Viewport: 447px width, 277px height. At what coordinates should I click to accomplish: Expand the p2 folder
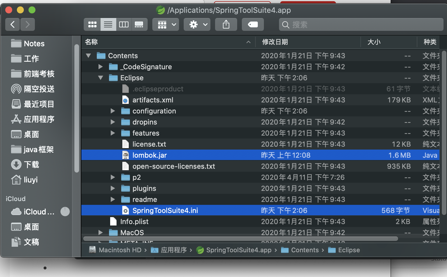(x=113, y=177)
